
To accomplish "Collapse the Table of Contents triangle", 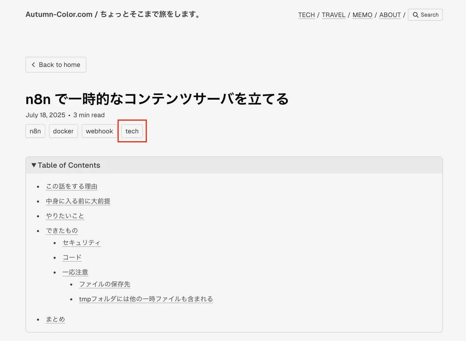I will coord(34,165).
